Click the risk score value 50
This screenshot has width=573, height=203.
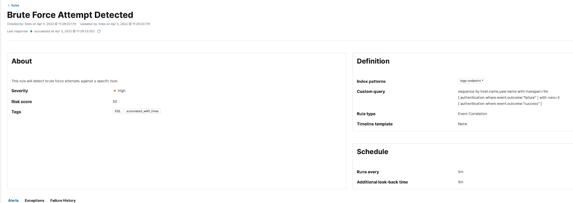115,101
